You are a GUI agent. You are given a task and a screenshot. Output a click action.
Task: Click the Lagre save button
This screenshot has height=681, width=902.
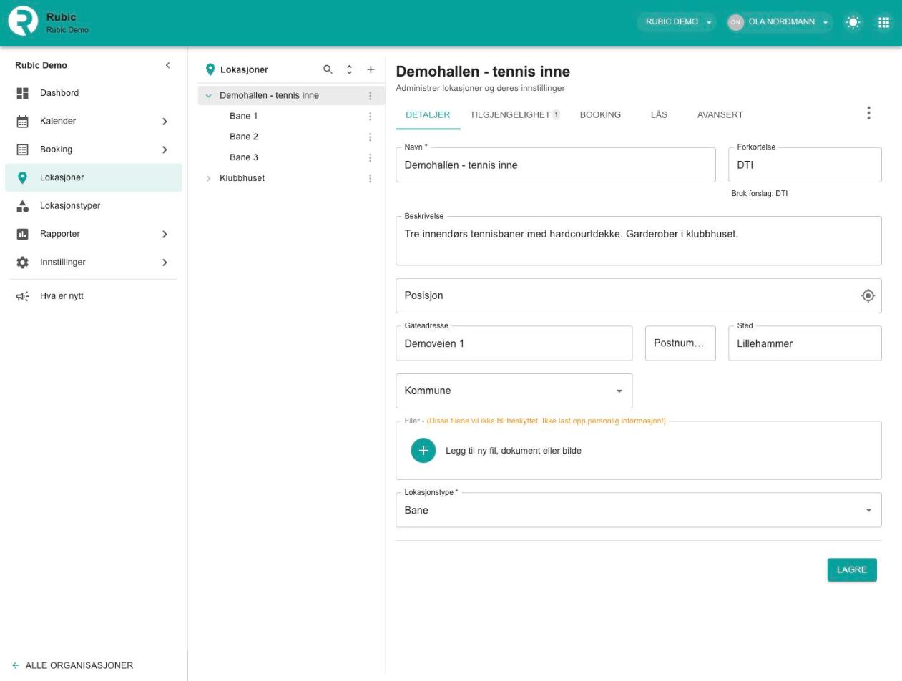(852, 570)
